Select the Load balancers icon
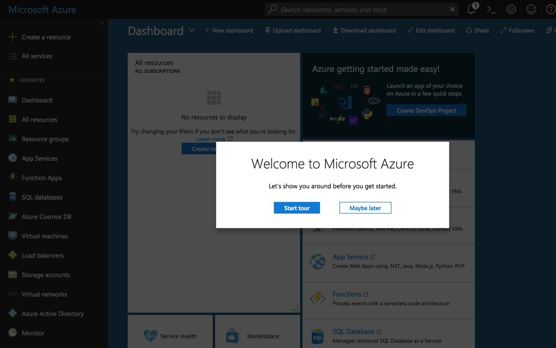The width and height of the screenshot is (556, 348). [13, 255]
